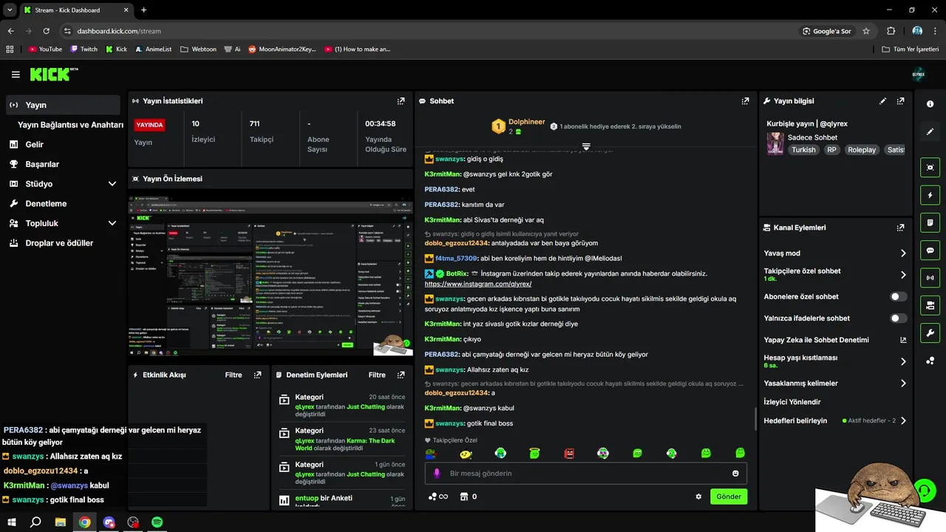Open Chrome tab search dropdown

click(10, 10)
